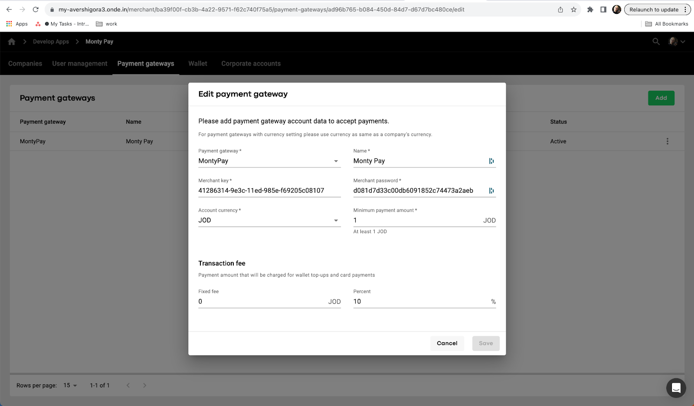Click the green Add button
The image size is (694, 406).
click(x=661, y=98)
